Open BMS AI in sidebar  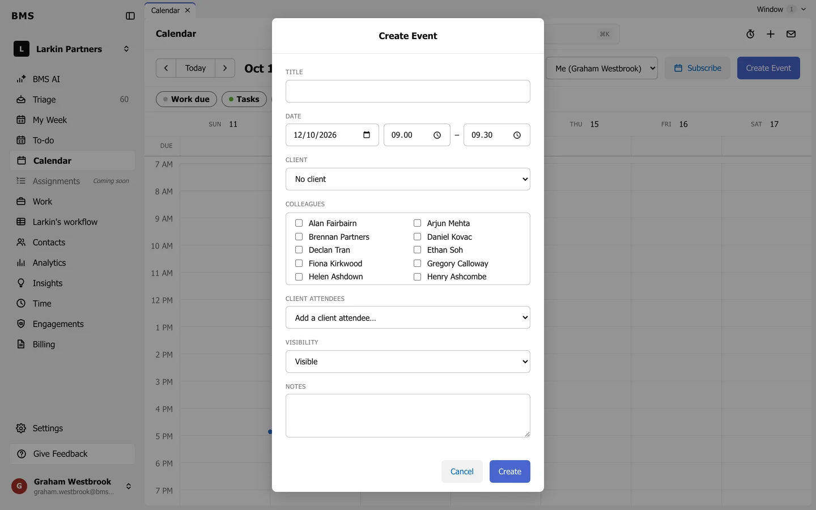[73, 79]
